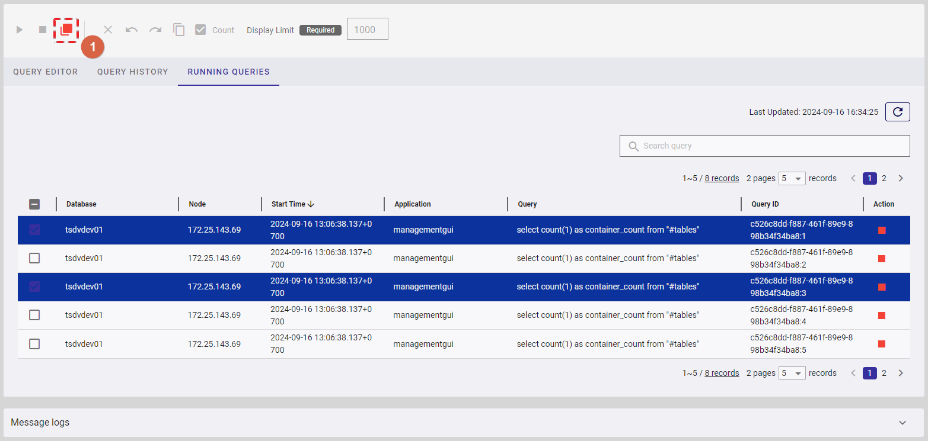928x441 pixels.
Task: Click the copy icon in toolbar
Action: pos(178,30)
